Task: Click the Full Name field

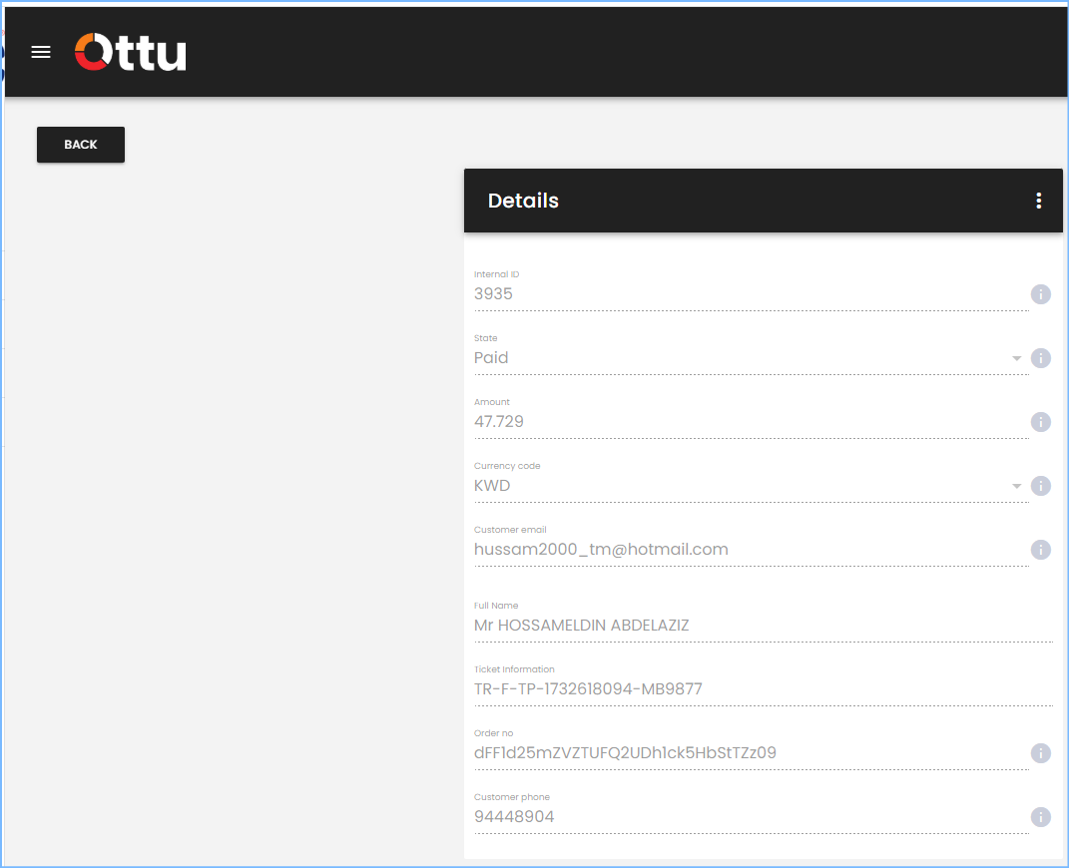Action: point(764,626)
